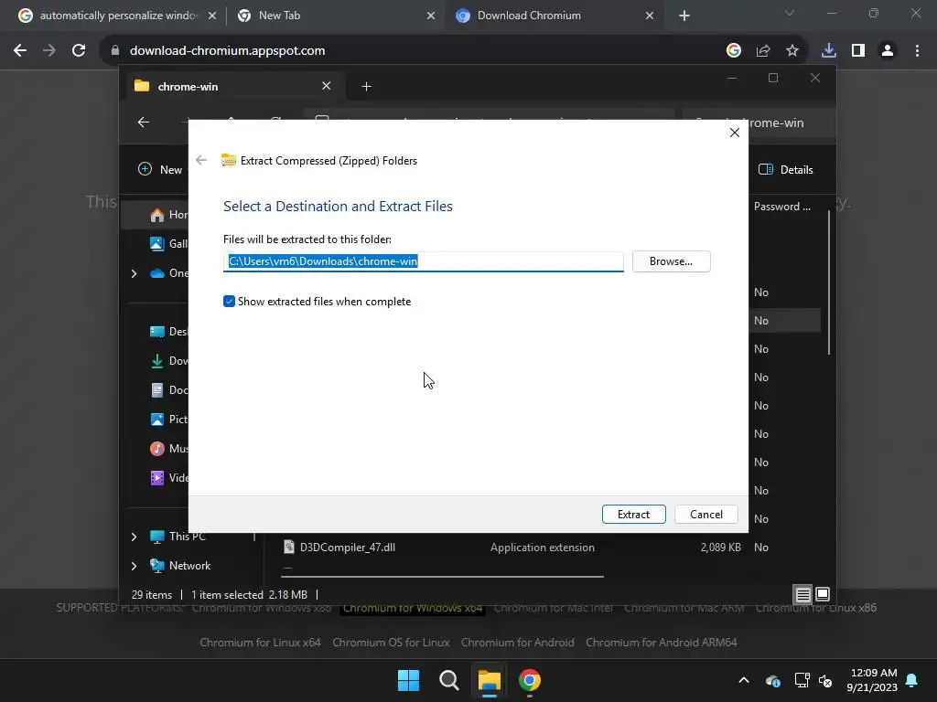
Task: Open Music in Explorer sidebar
Action: coord(169,448)
